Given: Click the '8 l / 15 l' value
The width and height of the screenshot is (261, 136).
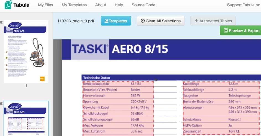Looking at the screenshot, I should click(x=136, y=84).
